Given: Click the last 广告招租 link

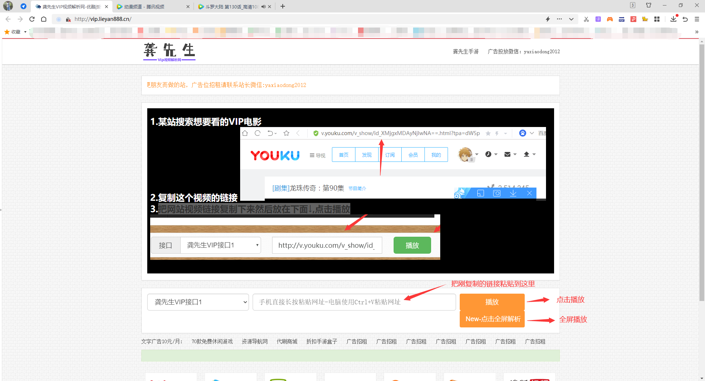Looking at the screenshot, I should 535,341.
